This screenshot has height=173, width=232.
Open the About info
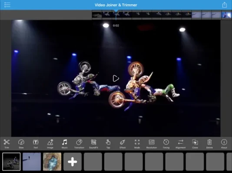coord(224,144)
